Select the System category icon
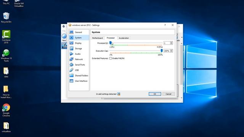This screenshot has height=137, width=244. point(71,38)
